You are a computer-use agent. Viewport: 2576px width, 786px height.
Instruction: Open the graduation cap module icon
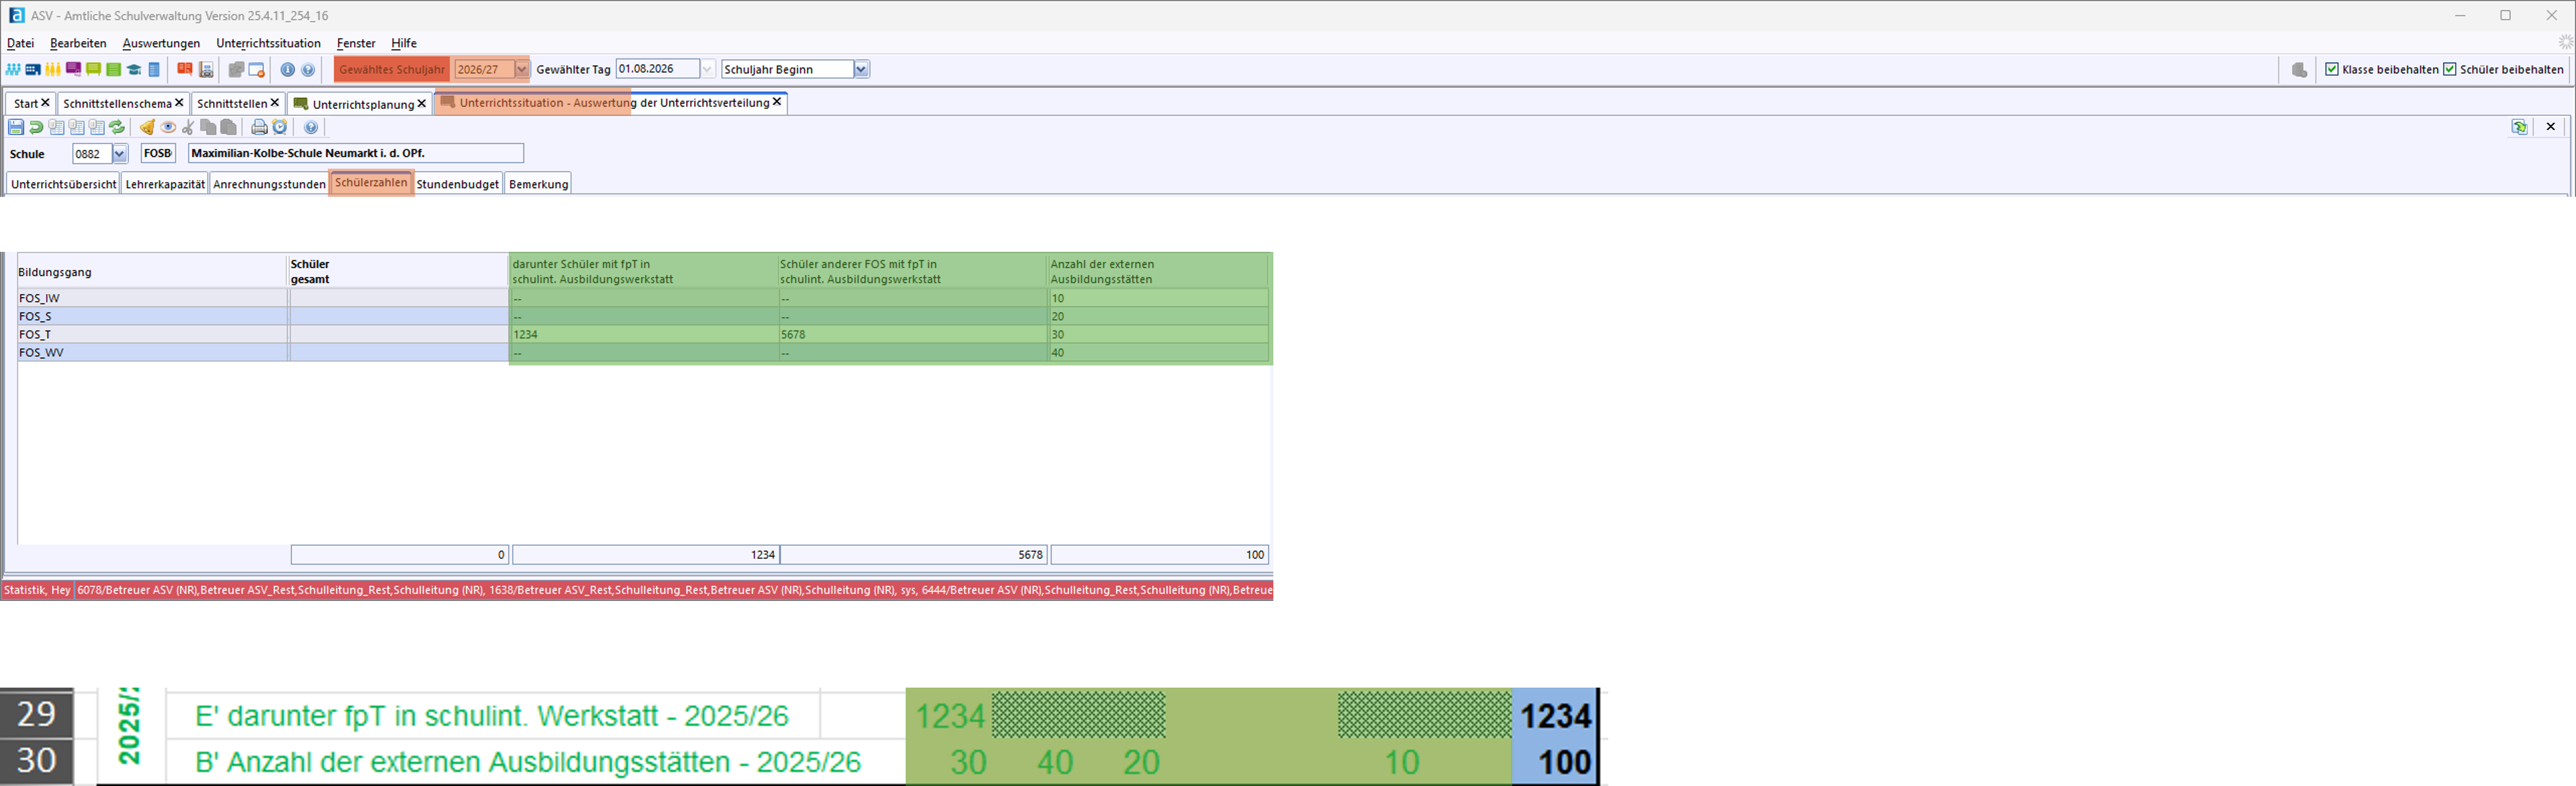coord(134,69)
